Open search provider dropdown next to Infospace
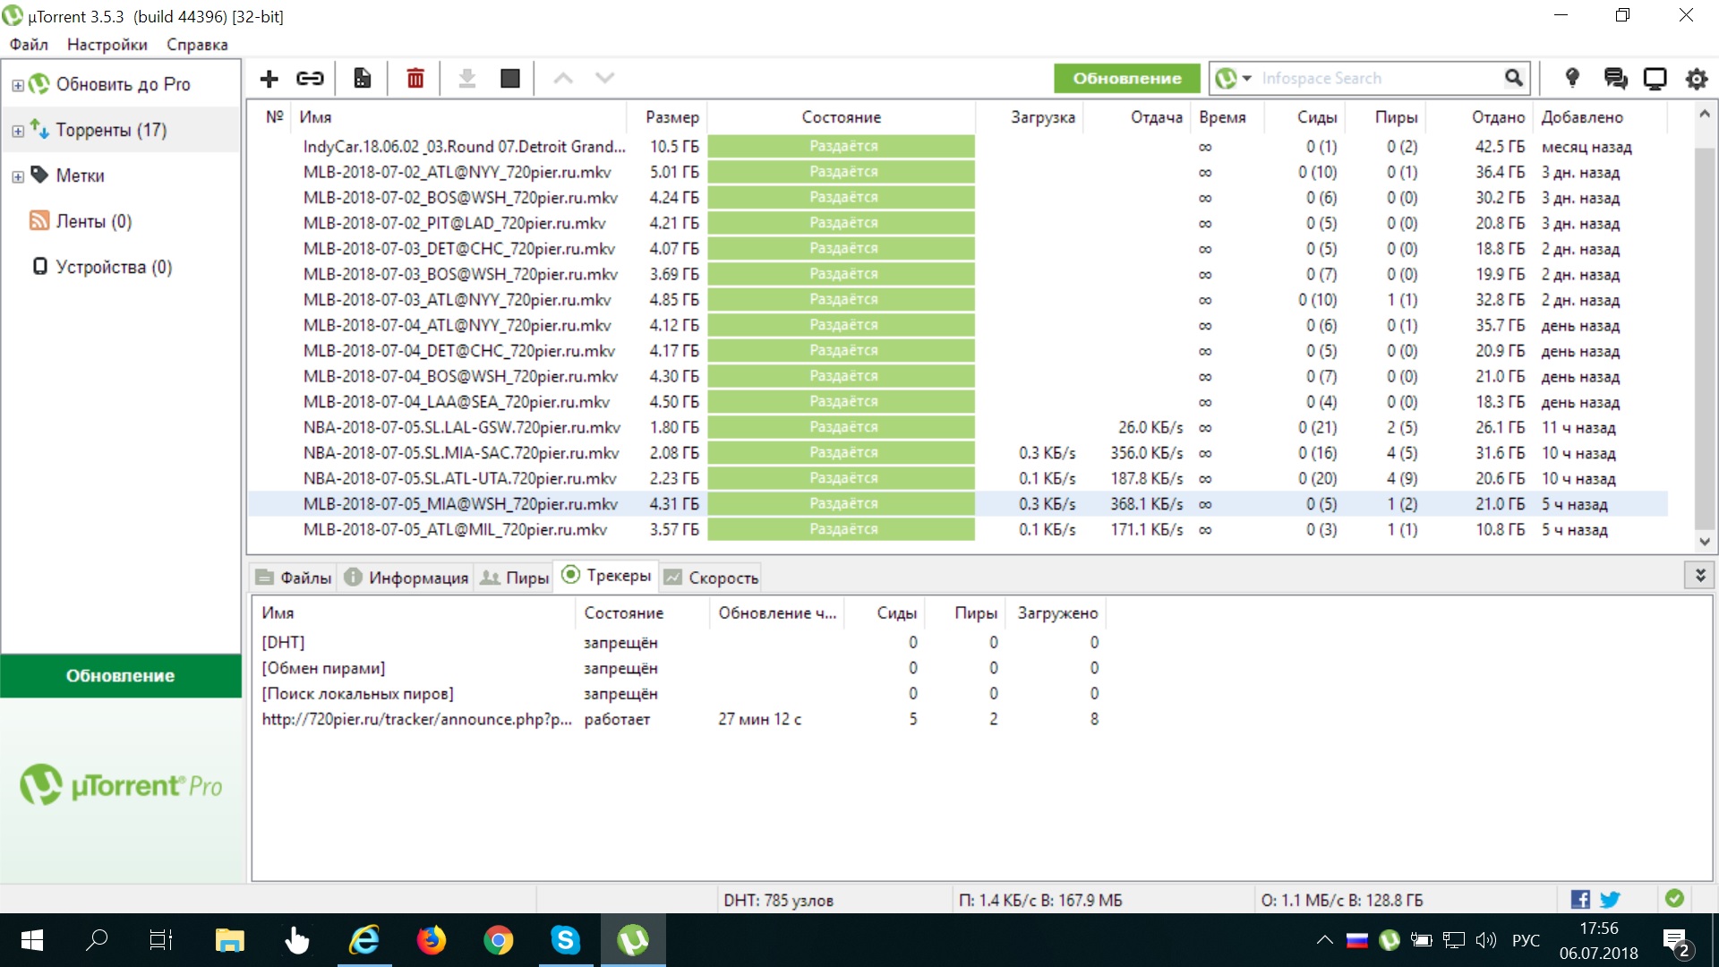Screen dimensions: 1719x967 tap(1247, 79)
